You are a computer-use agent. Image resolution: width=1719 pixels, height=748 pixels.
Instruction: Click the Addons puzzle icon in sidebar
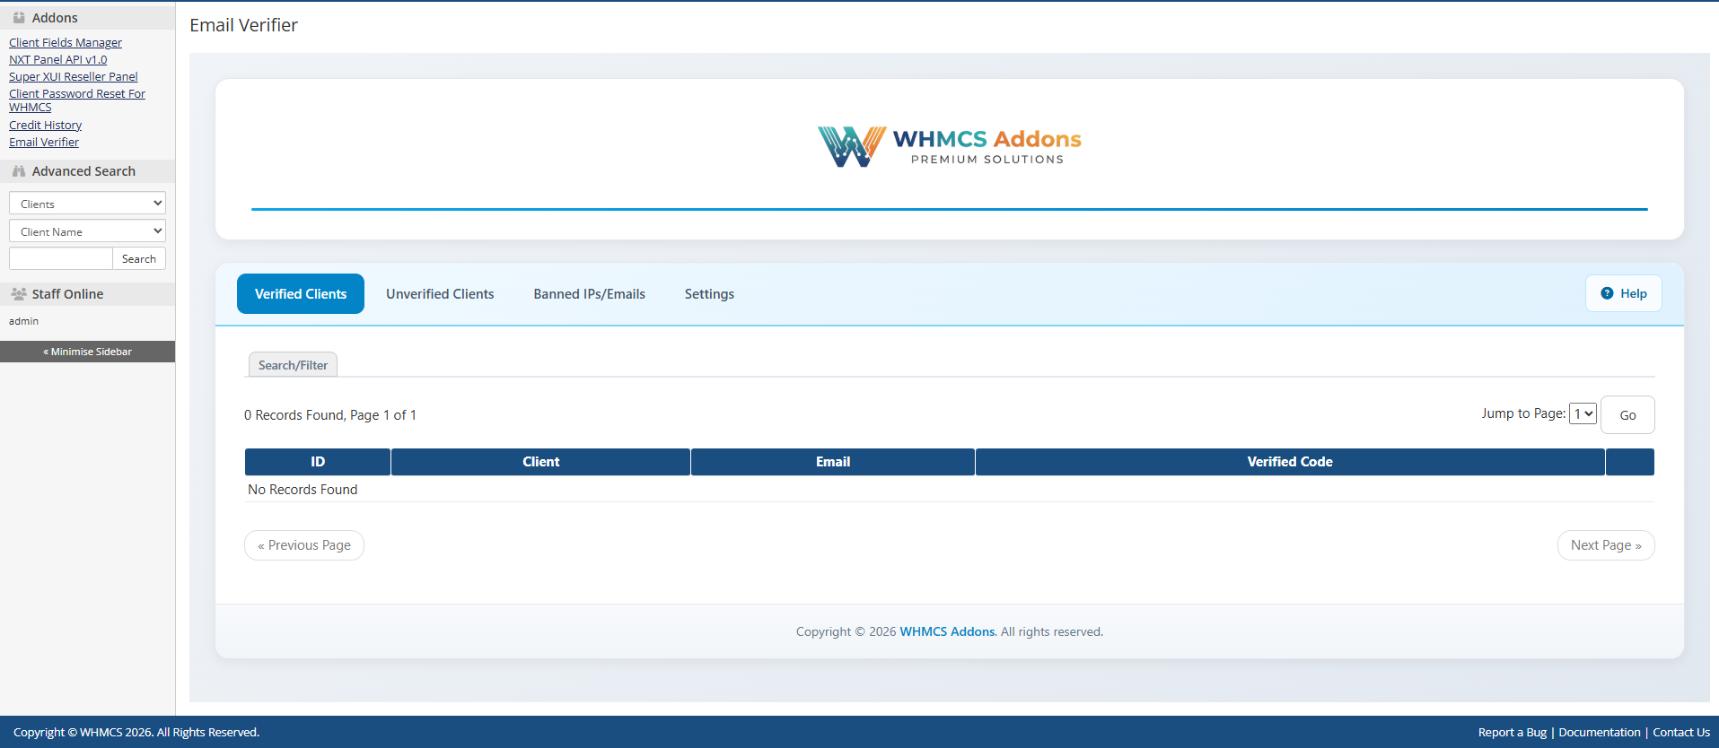tap(19, 18)
